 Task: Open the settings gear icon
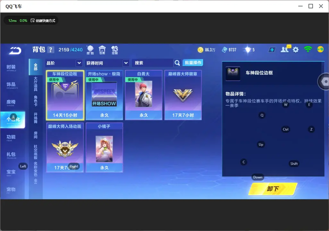click(x=296, y=50)
